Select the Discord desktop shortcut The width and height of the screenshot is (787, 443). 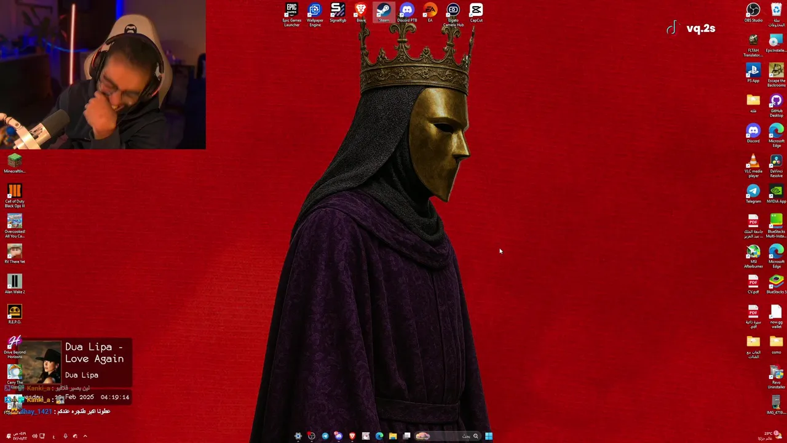tap(753, 134)
